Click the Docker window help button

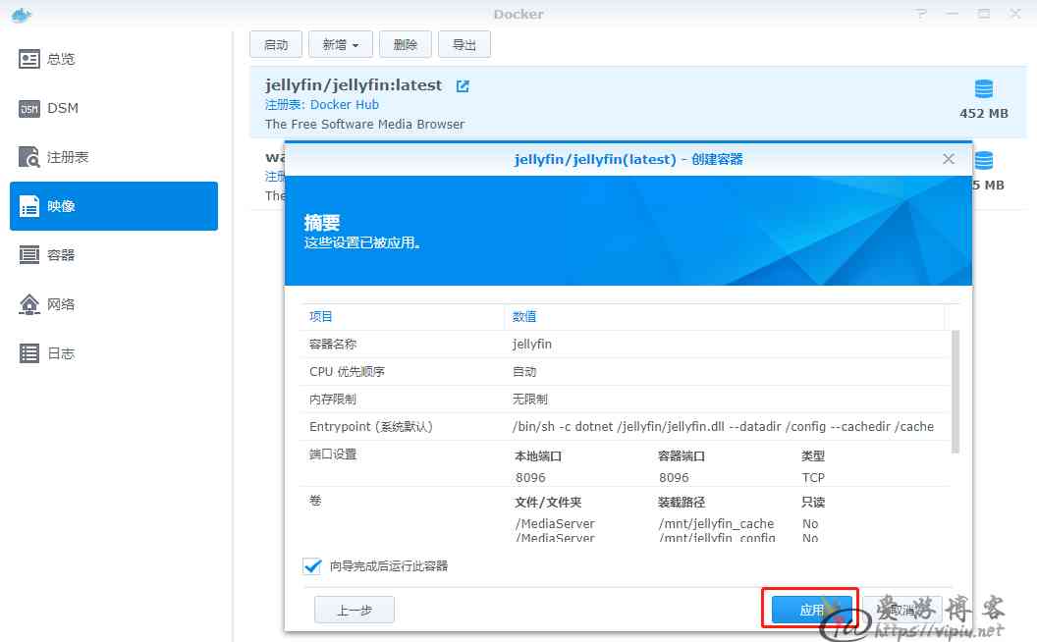click(921, 14)
